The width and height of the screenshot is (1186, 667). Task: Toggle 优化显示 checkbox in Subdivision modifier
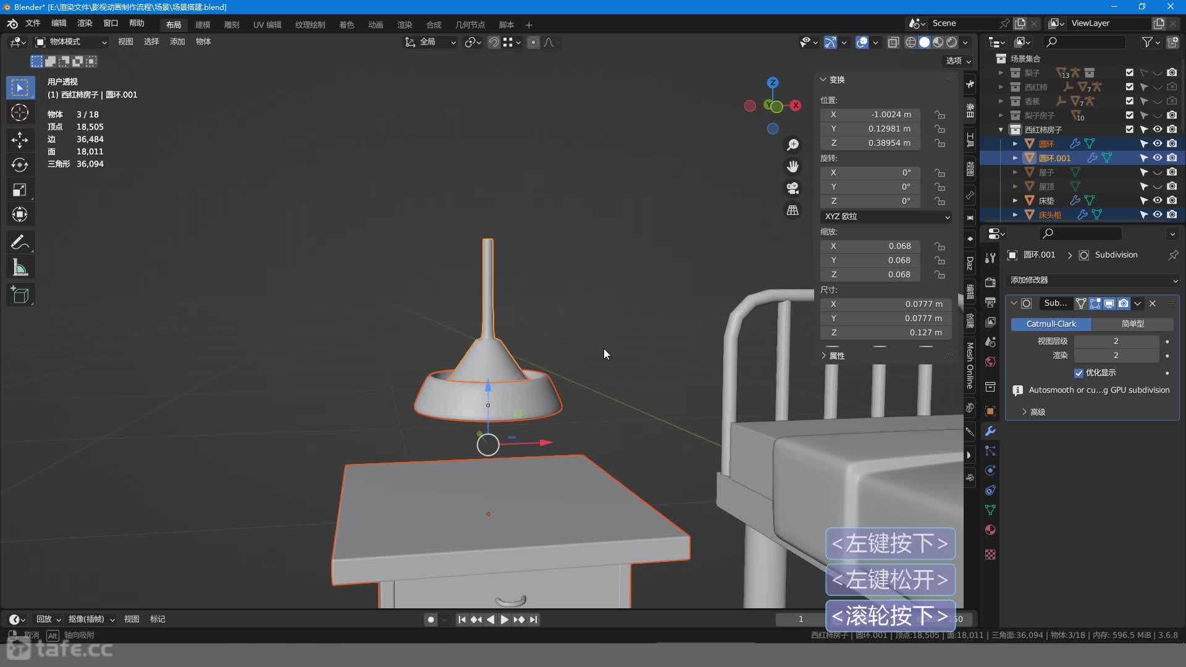(x=1079, y=373)
